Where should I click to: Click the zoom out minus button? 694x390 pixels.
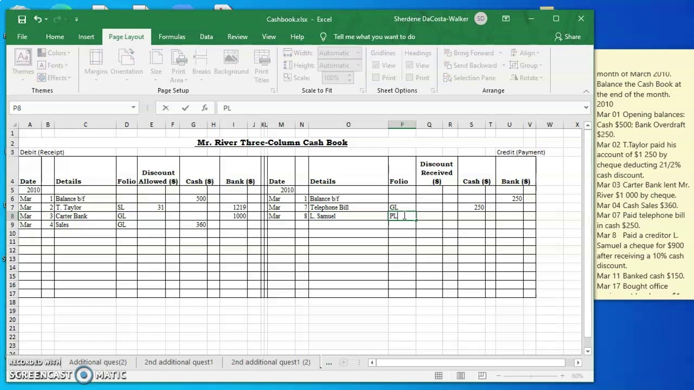[x=498, y=375]
